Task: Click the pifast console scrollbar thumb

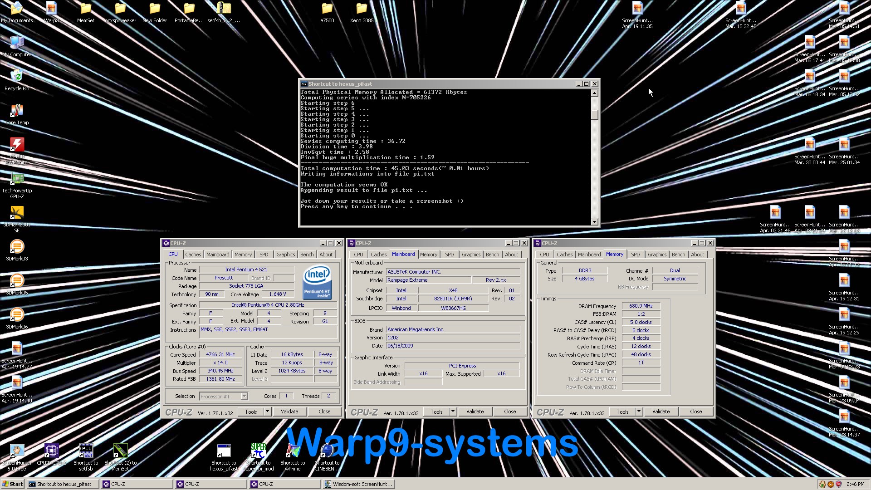Action: (x=595, y=114)
